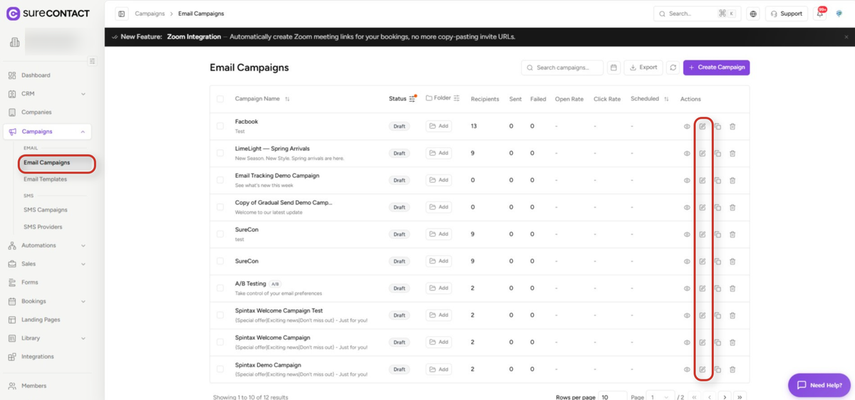
Task: Click the Campaigns breadcrumb link
Action: [150, 14]
